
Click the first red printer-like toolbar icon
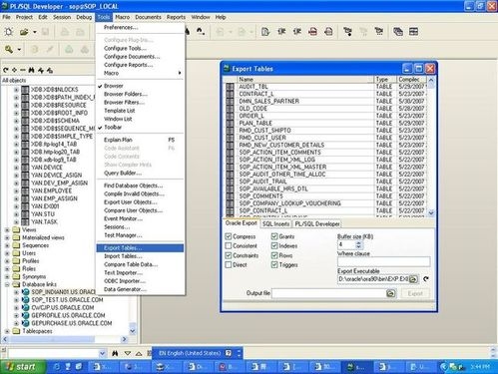point(312,32)
